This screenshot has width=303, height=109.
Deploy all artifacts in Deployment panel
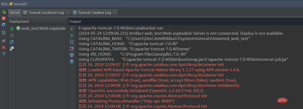(x=12, y=29)
